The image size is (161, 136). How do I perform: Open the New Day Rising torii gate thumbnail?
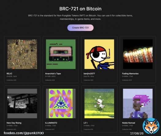(22, 104)
